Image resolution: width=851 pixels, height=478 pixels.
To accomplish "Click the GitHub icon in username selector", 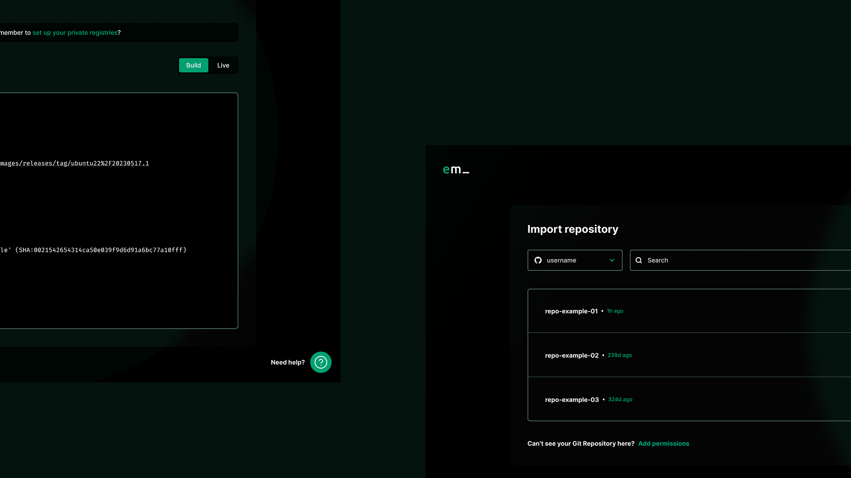I will click(538, 260).
